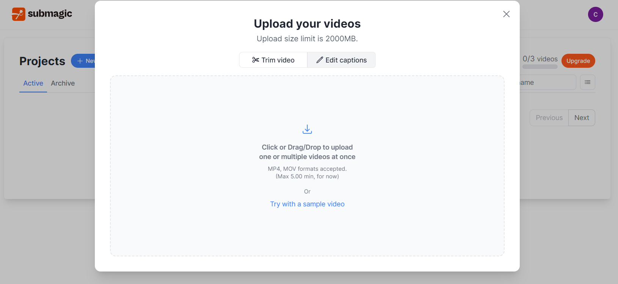Toggle the list view icon

click(x=587, y=82)
